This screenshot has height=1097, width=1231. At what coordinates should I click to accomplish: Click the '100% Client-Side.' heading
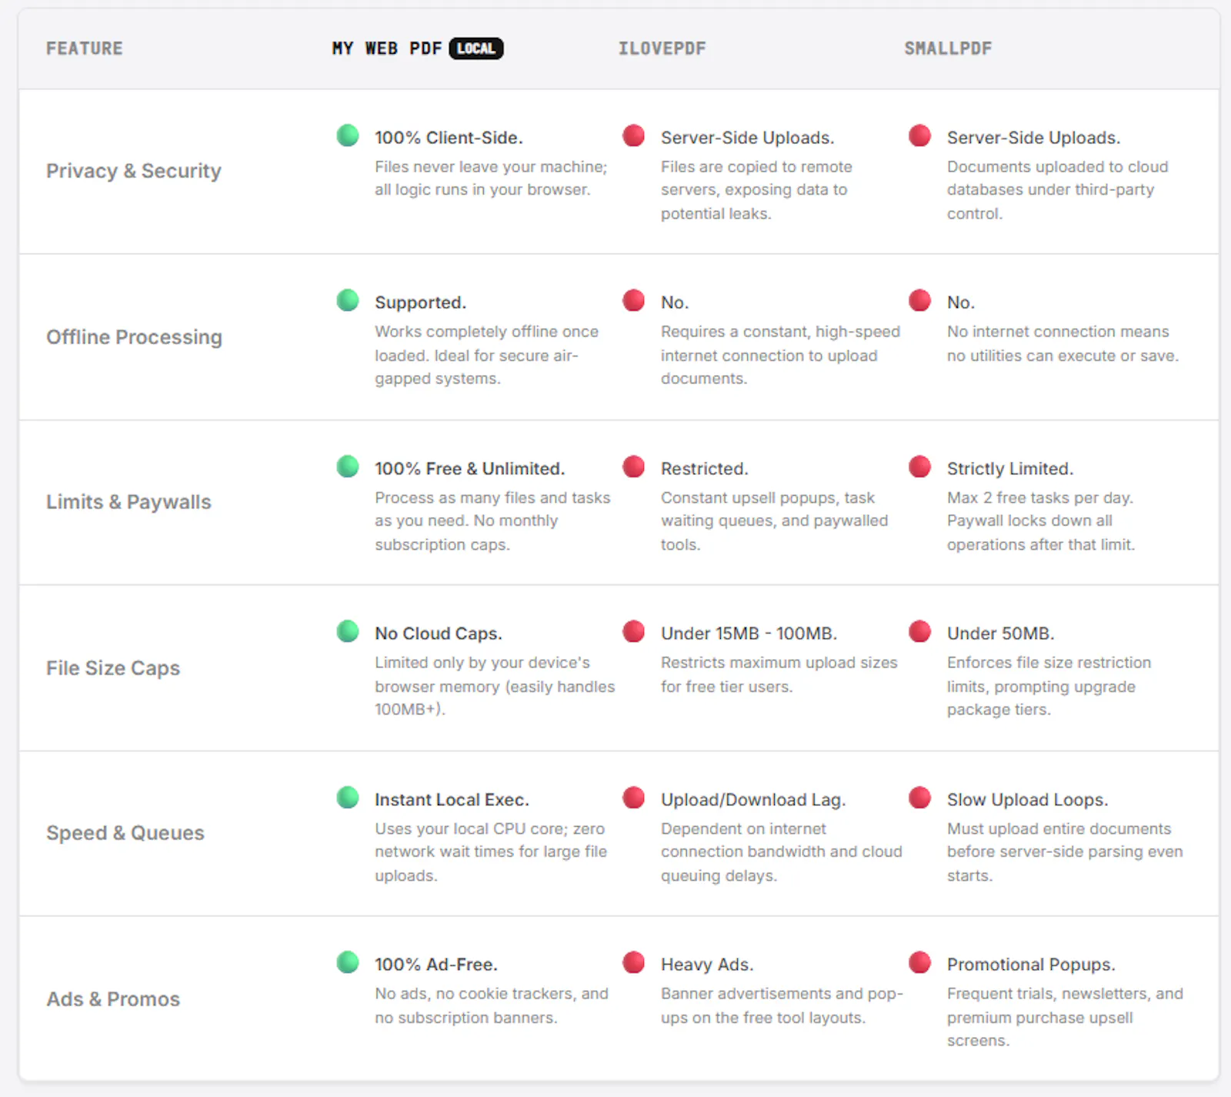click(449, 138)
